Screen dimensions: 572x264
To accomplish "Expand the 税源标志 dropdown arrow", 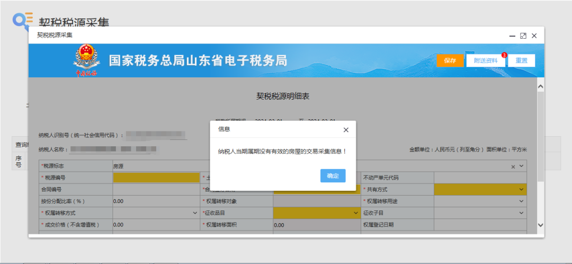I will click(521, 166).
